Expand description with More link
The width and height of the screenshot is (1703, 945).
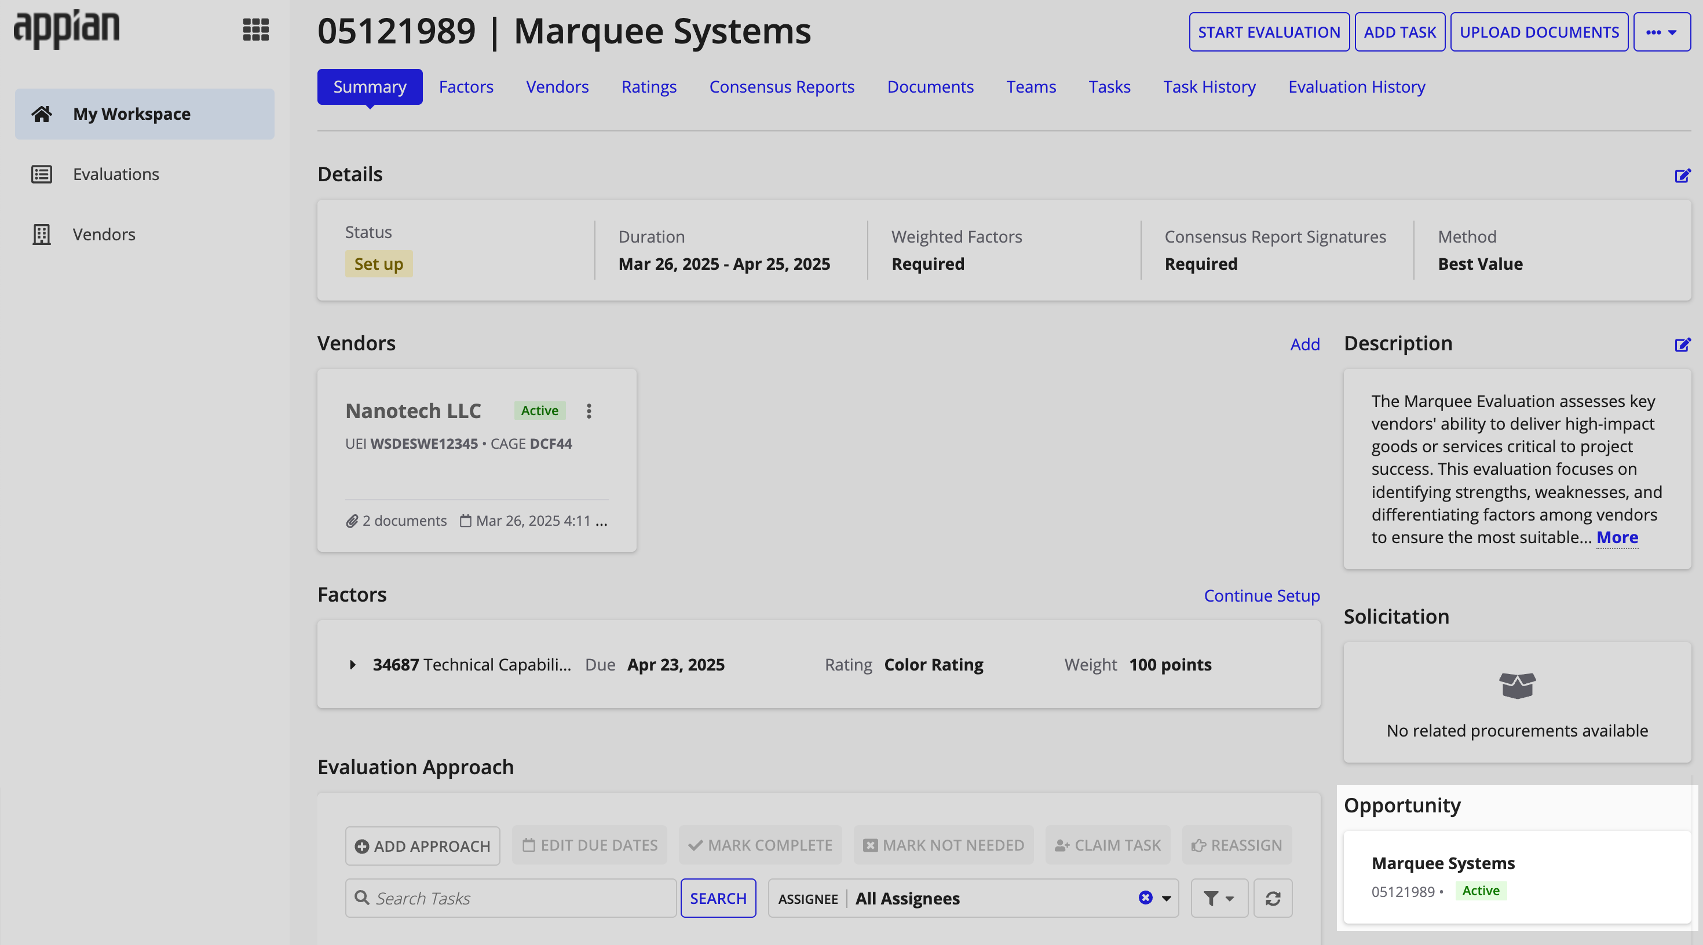[1617, 537]
